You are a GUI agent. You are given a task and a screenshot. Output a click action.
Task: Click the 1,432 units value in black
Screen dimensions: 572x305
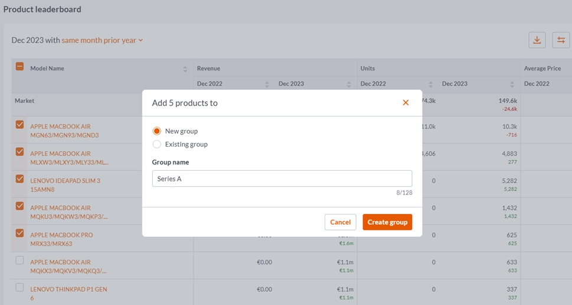(x=509, y=208)
